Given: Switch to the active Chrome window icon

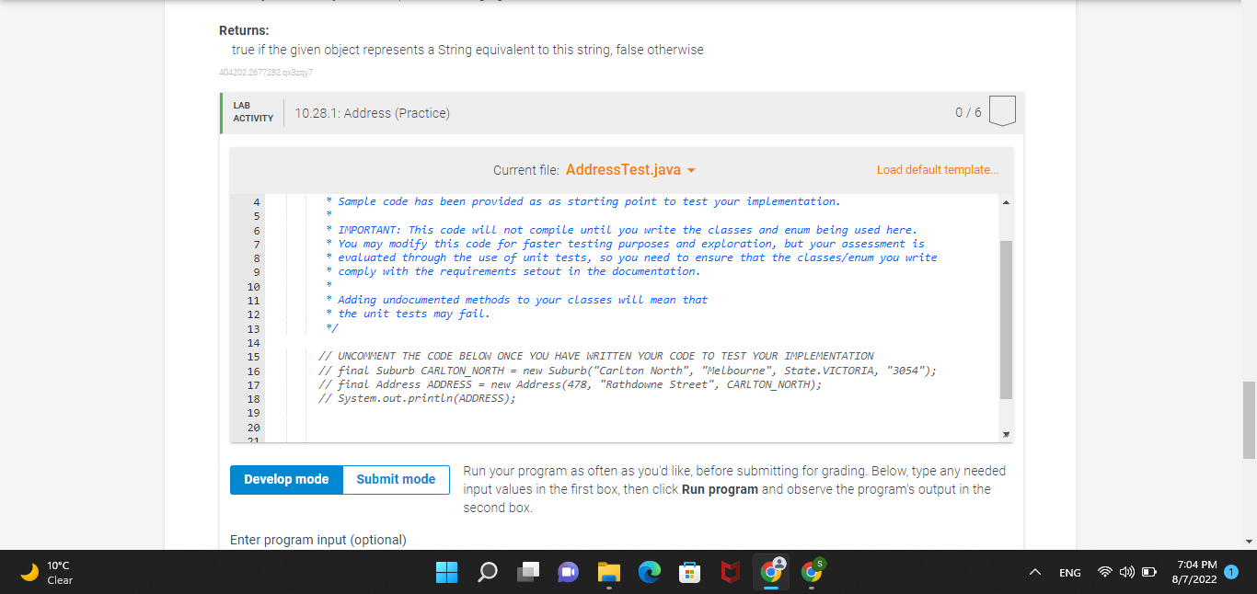Looking at the screenshot, I should (x=771, y=571).
